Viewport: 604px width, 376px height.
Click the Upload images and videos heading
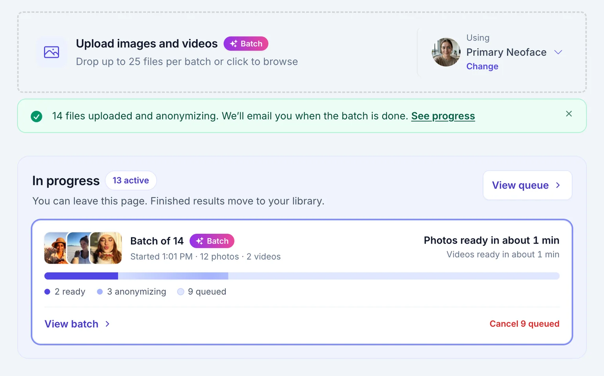(x=147, y=44)
